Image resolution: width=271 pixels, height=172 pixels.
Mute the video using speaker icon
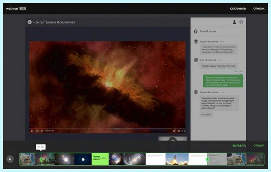(x=42, y=131)
